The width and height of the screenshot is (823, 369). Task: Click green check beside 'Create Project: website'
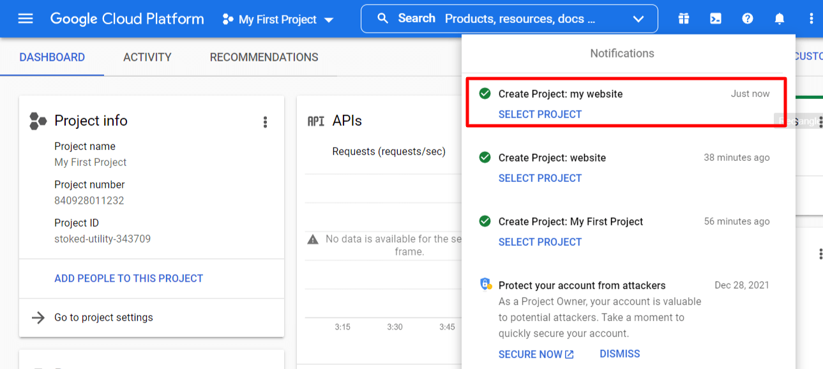coord(485,157)
